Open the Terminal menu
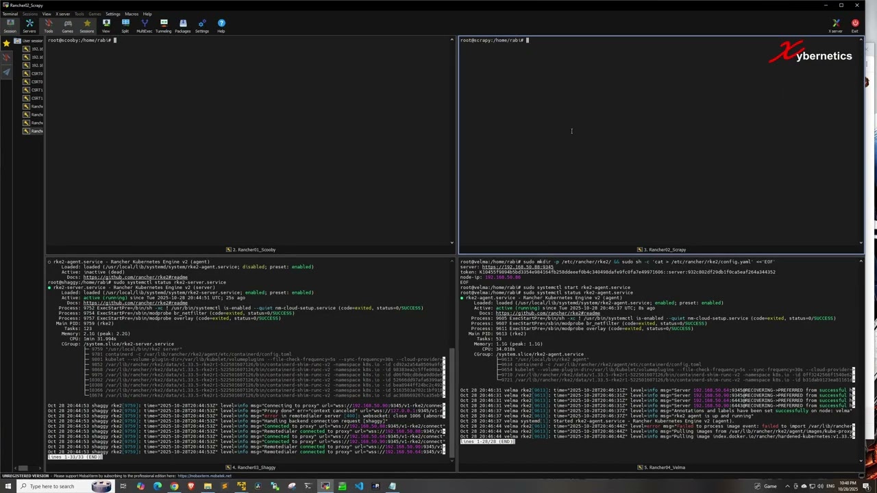 [x=10, y=14]
